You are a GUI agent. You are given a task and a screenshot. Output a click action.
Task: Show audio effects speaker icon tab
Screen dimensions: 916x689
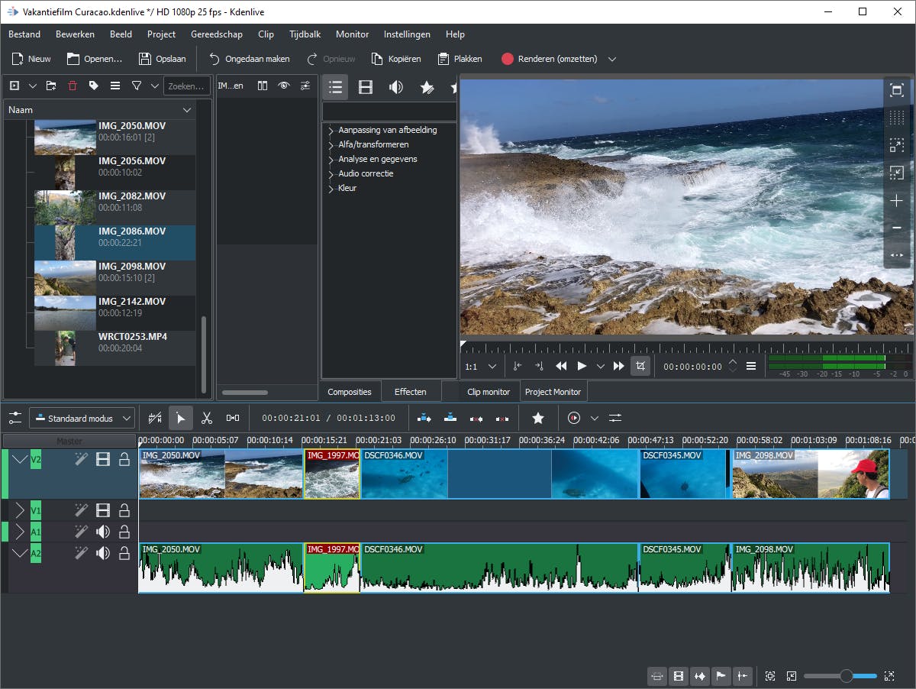395,87
